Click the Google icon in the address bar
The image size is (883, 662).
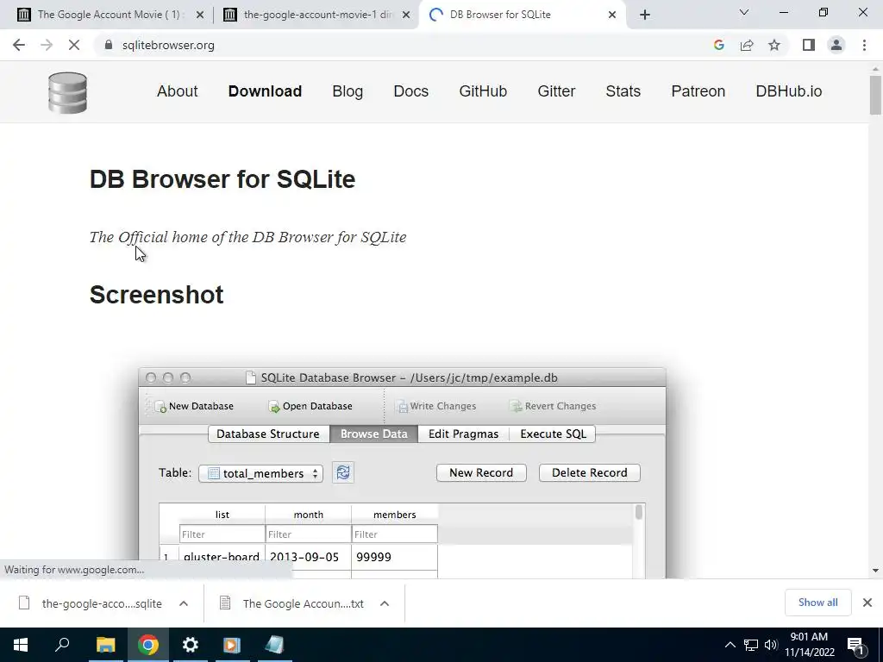(718, 45)
